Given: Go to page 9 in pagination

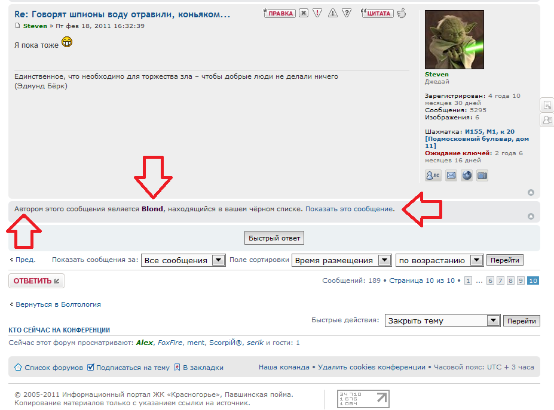Looking at the screenshot, I should pos(521,280).
